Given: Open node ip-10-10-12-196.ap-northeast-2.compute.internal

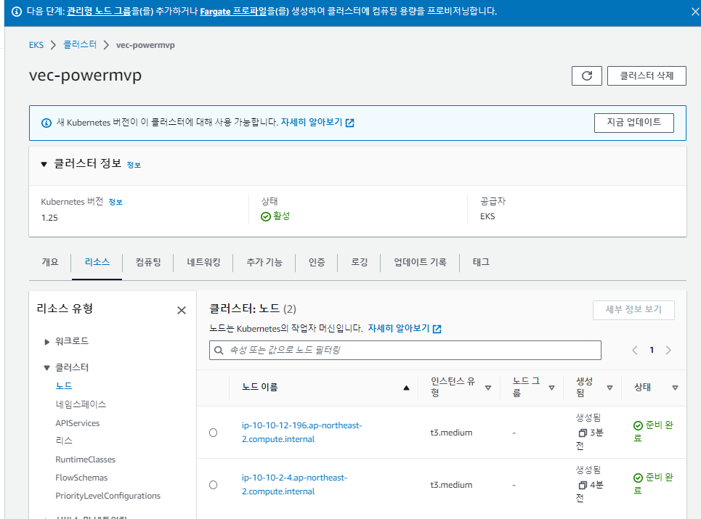Looking at the screenshot, I should [301, 433].
